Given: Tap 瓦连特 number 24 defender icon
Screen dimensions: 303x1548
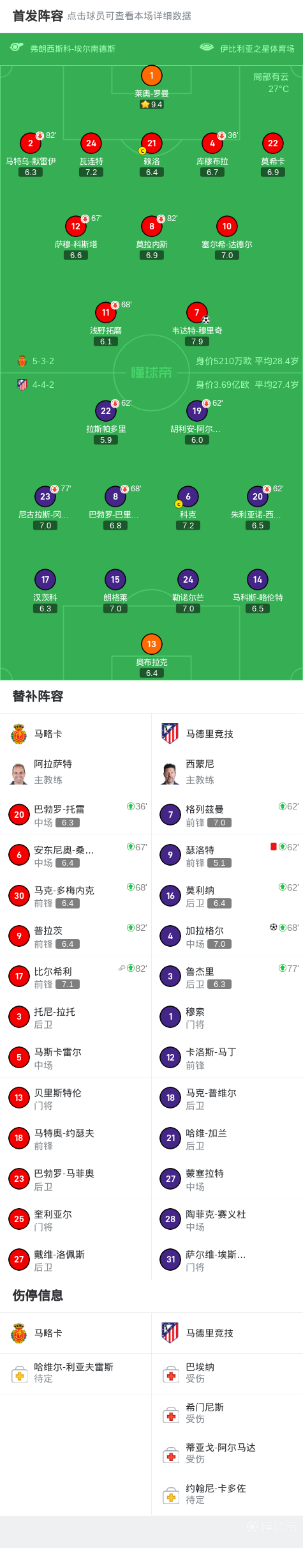Looking at the screenshot, I should 91,143.
